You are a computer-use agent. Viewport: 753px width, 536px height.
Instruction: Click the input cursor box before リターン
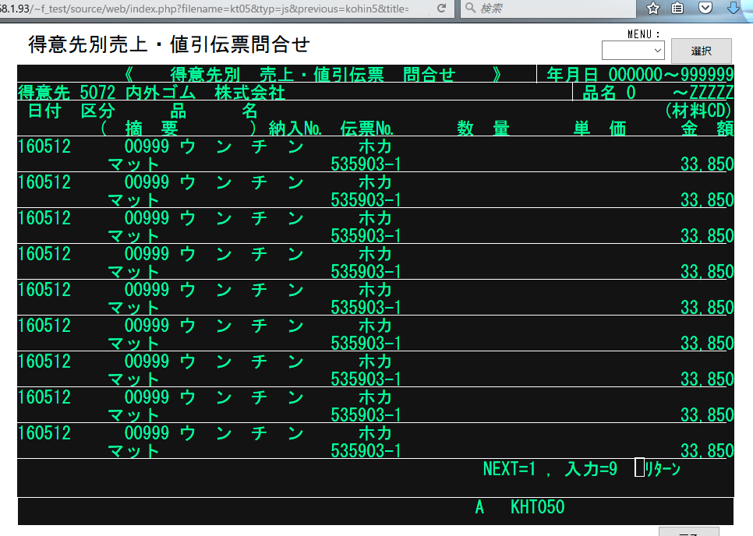coord(639,468)
